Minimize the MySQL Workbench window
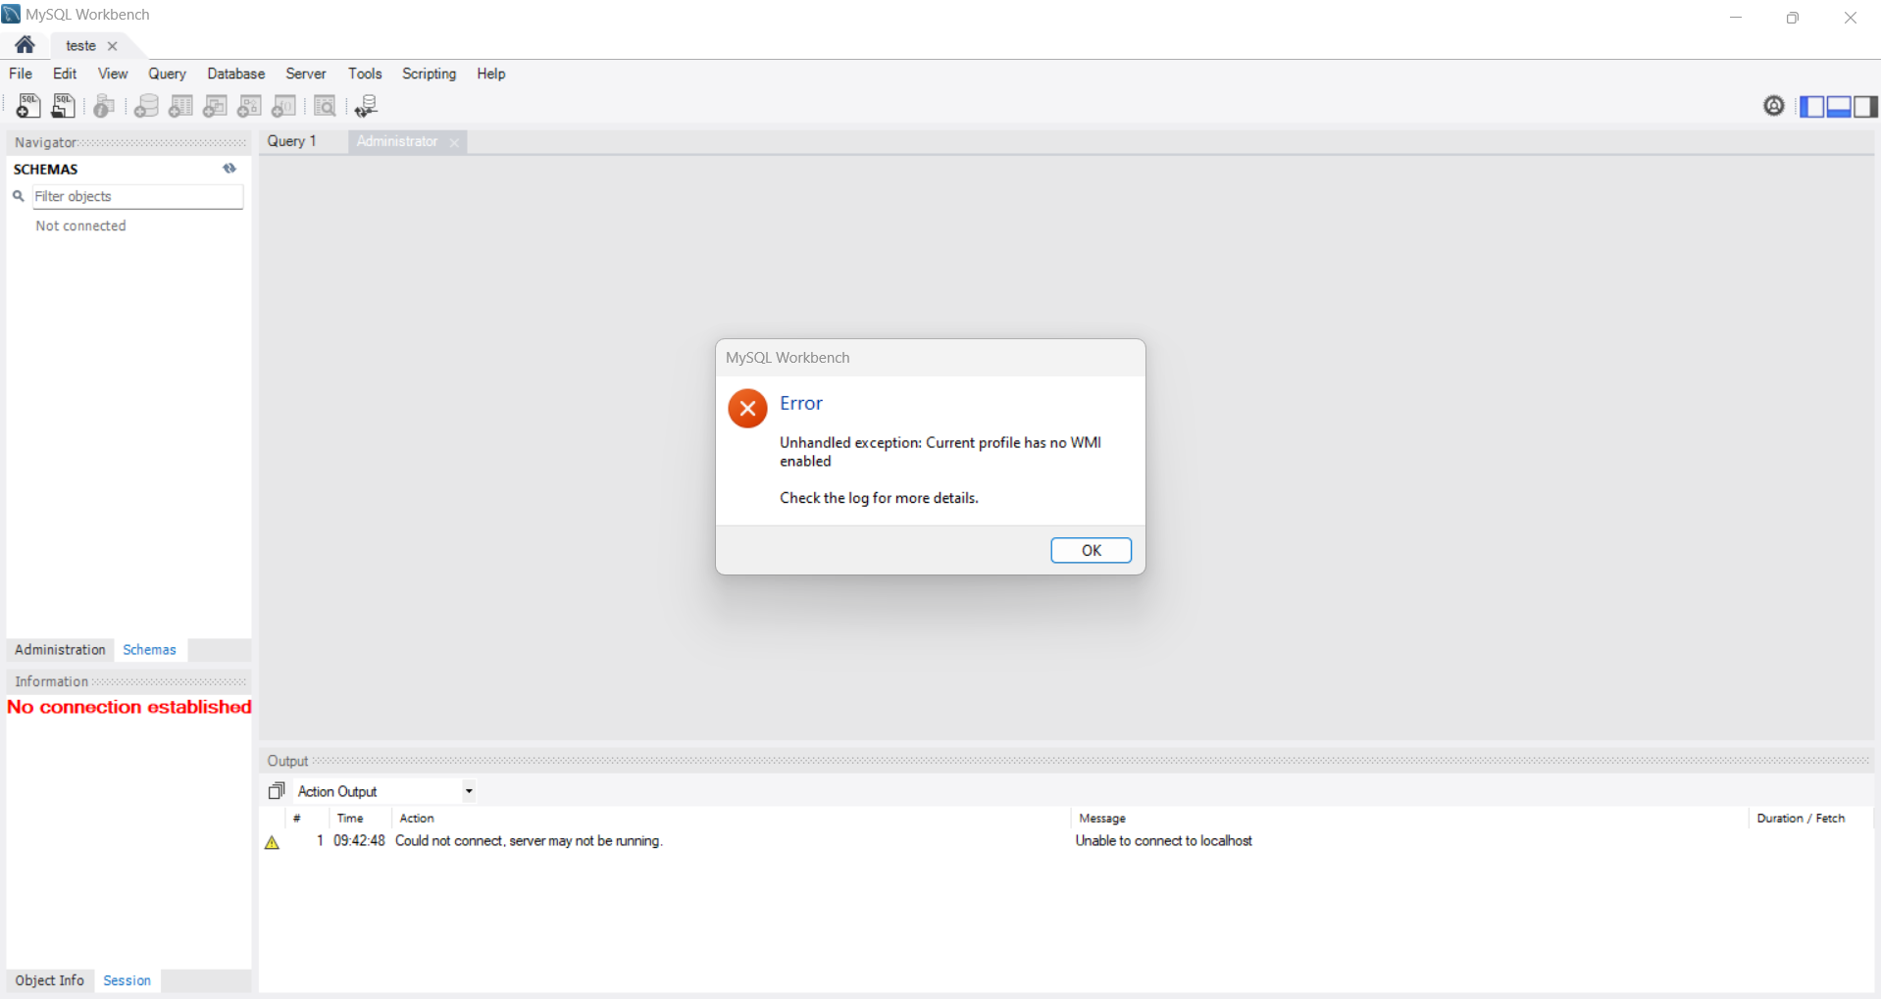 point(1736,18)
